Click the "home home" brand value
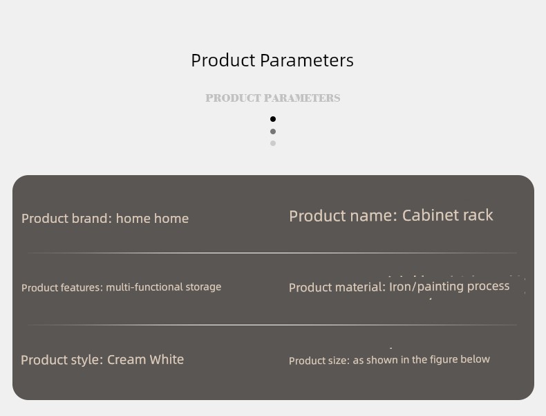The image size is (546, 416). 152,219
